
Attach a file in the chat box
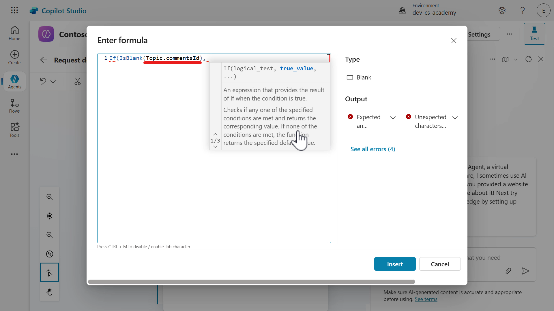click(x=508, y=271)
